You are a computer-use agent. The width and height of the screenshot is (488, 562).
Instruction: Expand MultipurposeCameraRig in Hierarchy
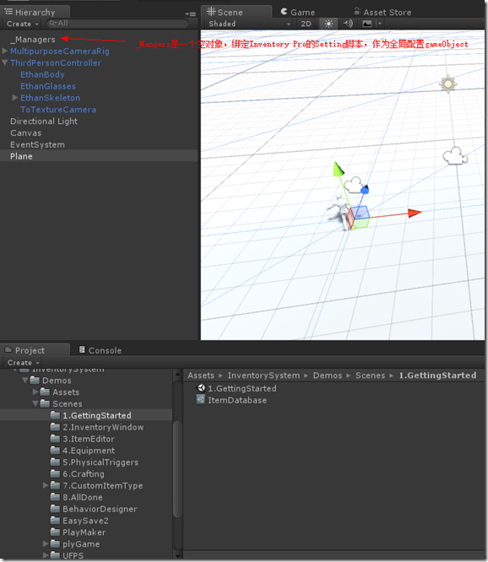click(x=5, y=51)
